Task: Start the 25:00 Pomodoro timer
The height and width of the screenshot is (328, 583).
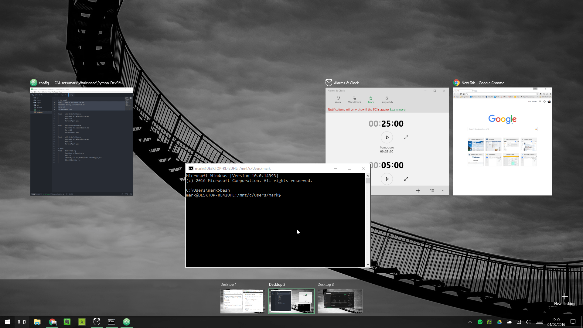Action: pos(387,137)
